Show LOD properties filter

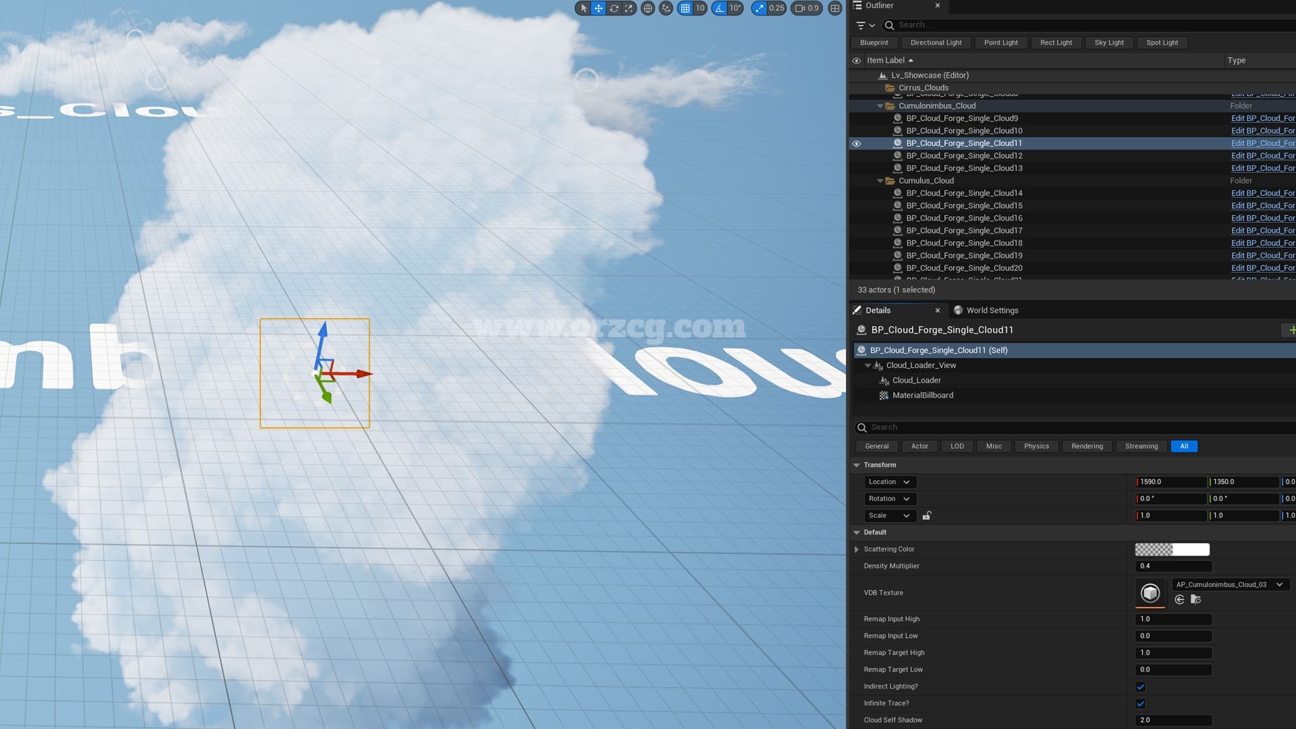point(957,446)
